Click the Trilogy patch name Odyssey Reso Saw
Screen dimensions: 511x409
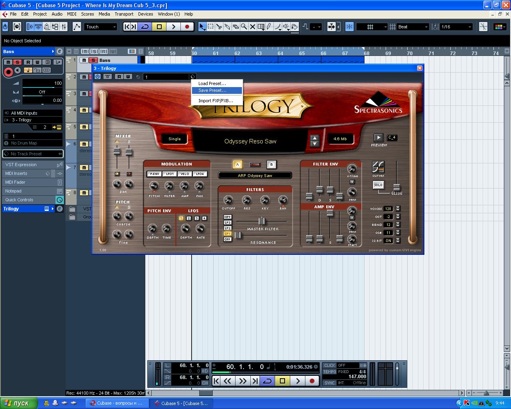pos(250,141)
